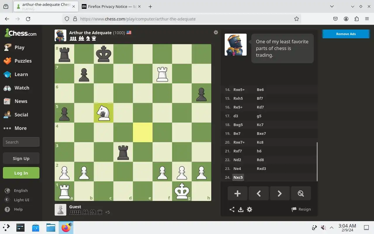Open the board settings gear icon
Screen dimensions: 374x234
216,32
